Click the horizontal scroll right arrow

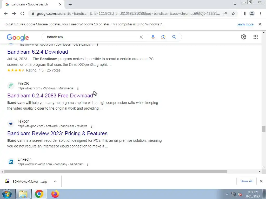tap(259, 172)
